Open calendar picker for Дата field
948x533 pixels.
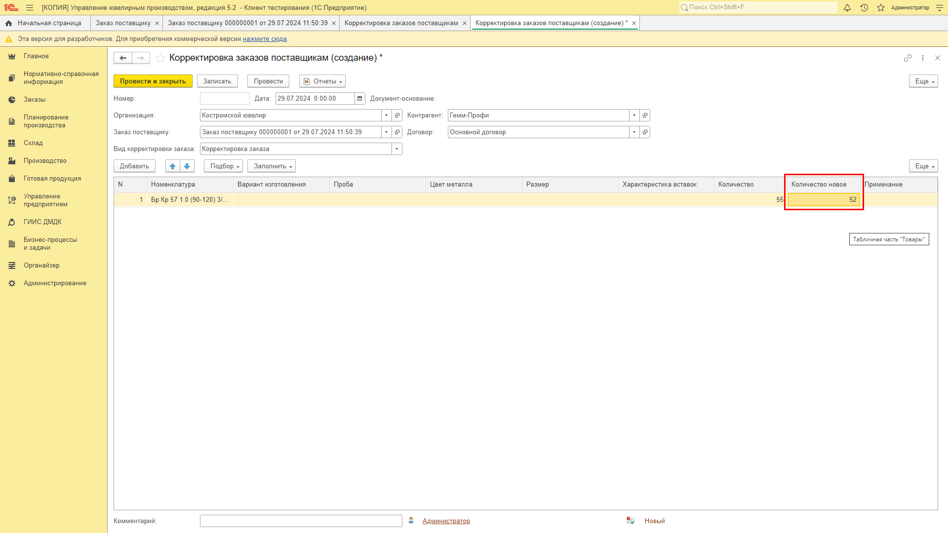360,98
